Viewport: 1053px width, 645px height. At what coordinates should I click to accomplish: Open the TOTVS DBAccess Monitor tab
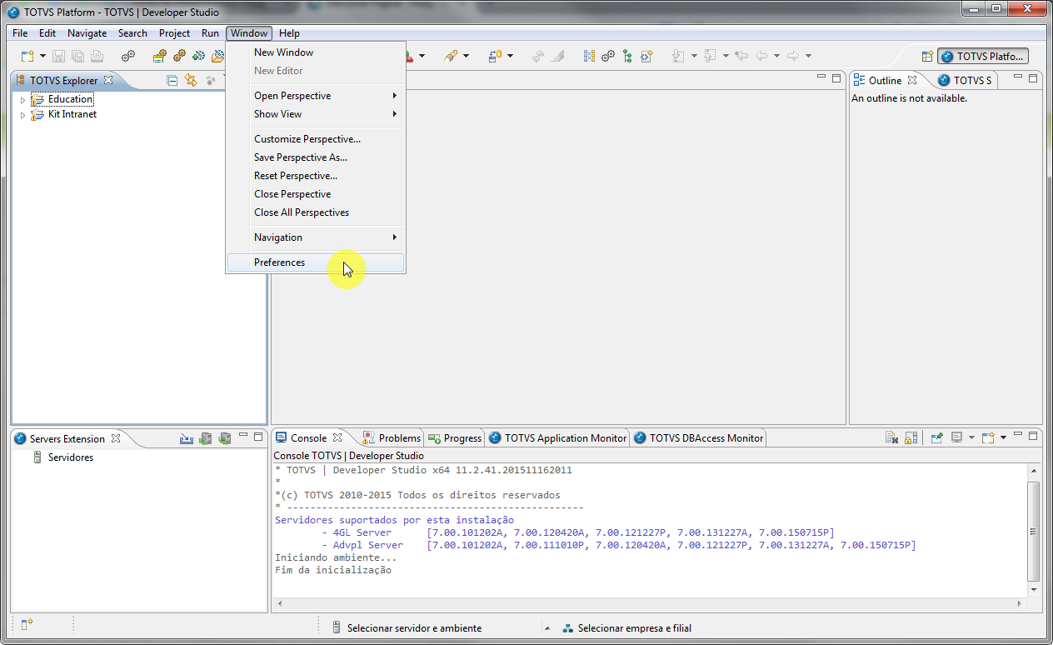pyautogui.click(x=698, y=437)
